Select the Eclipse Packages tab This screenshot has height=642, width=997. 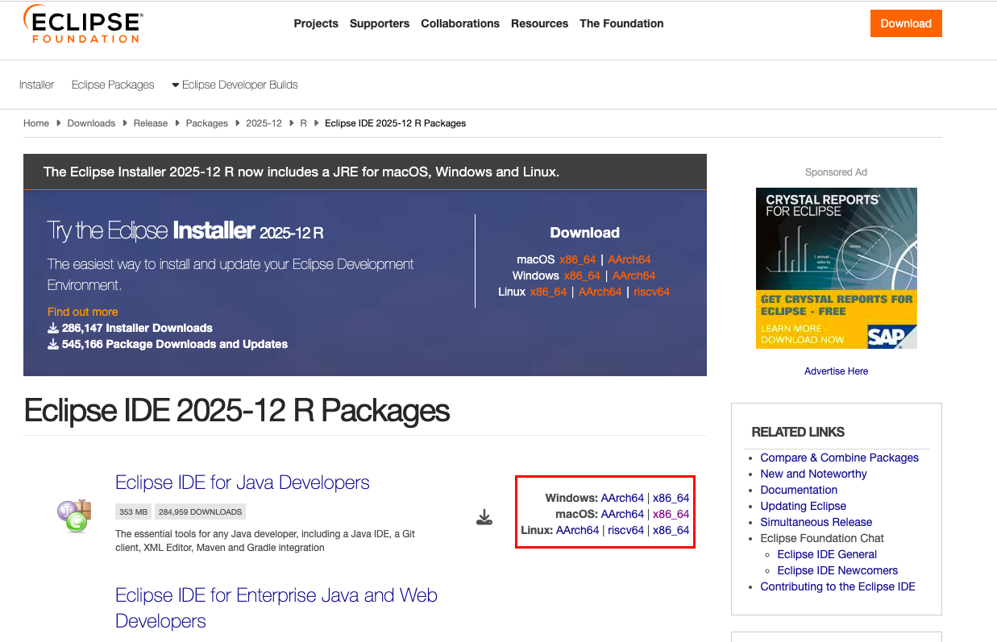coord(112,85)
